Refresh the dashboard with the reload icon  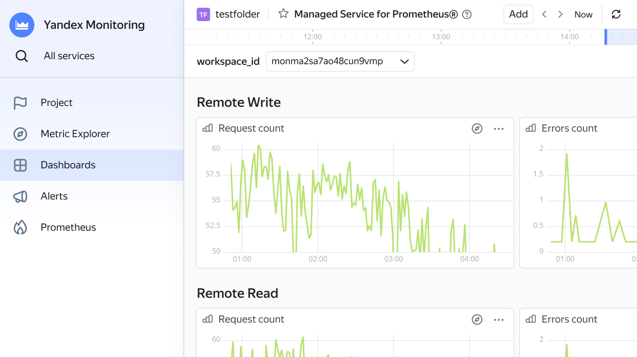pos(616,14)
